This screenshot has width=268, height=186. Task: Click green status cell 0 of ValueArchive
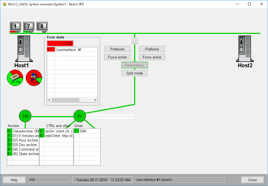(x=10, y=131)
